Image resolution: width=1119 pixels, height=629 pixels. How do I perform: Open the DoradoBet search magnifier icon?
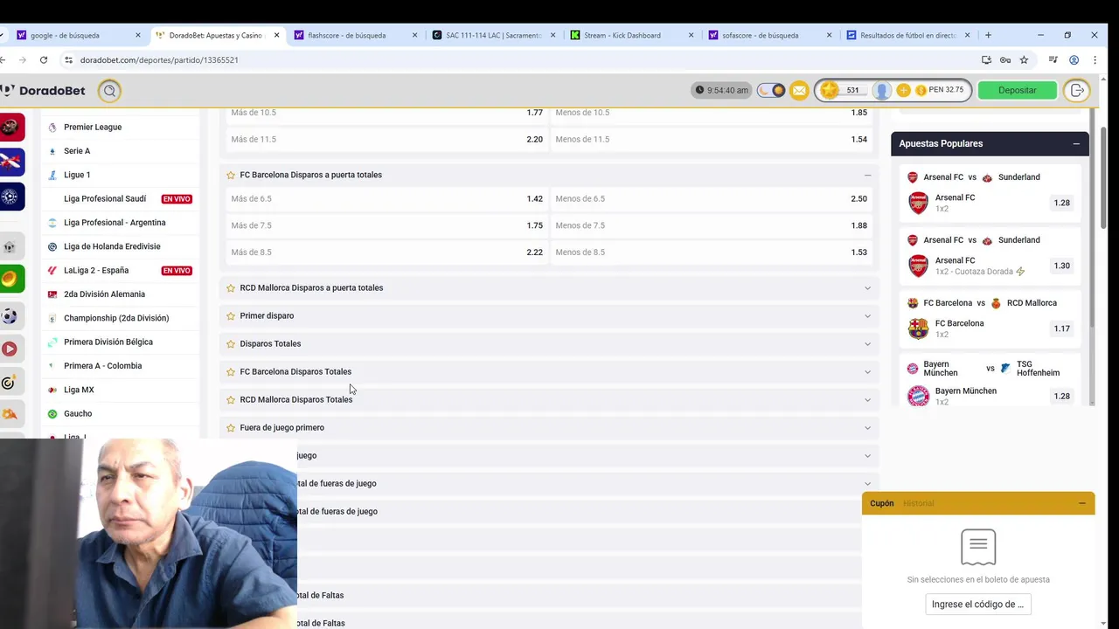[x=109, y=90]
